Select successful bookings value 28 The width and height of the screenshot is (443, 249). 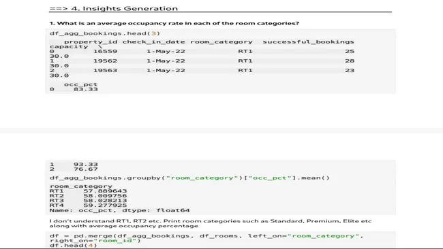coord(350,61)
